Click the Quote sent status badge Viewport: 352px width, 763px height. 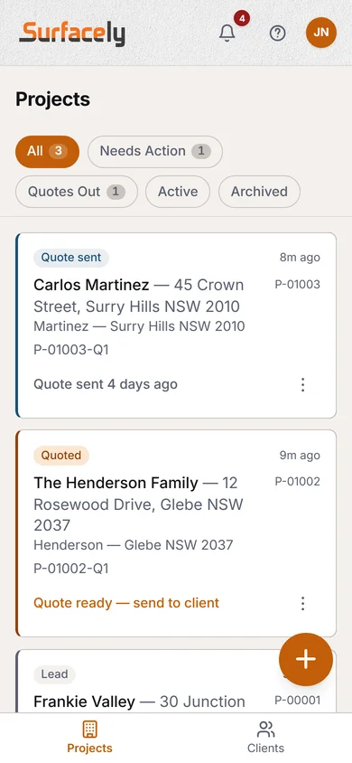pyautogui.click(x=71, y=258)
